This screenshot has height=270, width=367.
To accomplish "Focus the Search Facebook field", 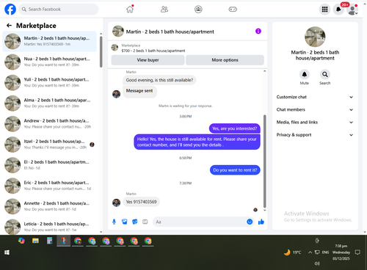I will click(59, 10).
